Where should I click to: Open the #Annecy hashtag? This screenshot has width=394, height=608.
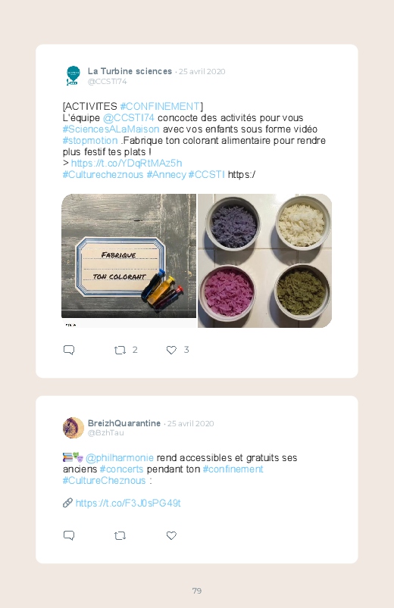[166, 174]
